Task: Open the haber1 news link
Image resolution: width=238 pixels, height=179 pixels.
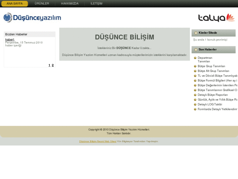Action: [x=10, y=40]
